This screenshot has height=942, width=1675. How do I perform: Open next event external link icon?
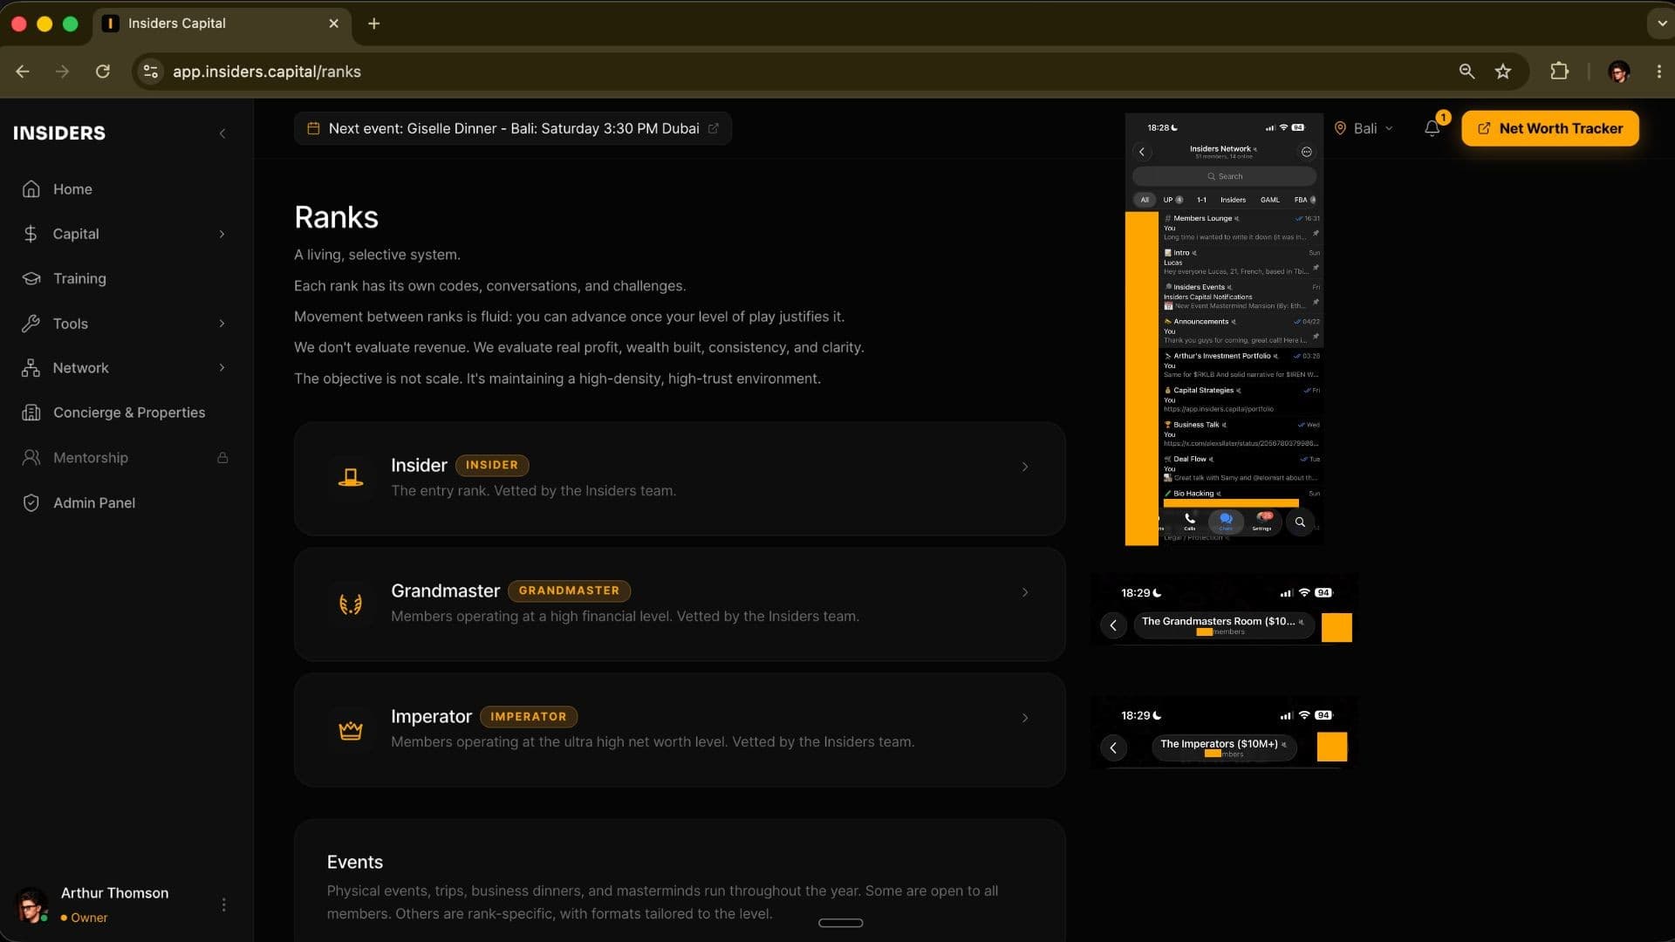714,128
